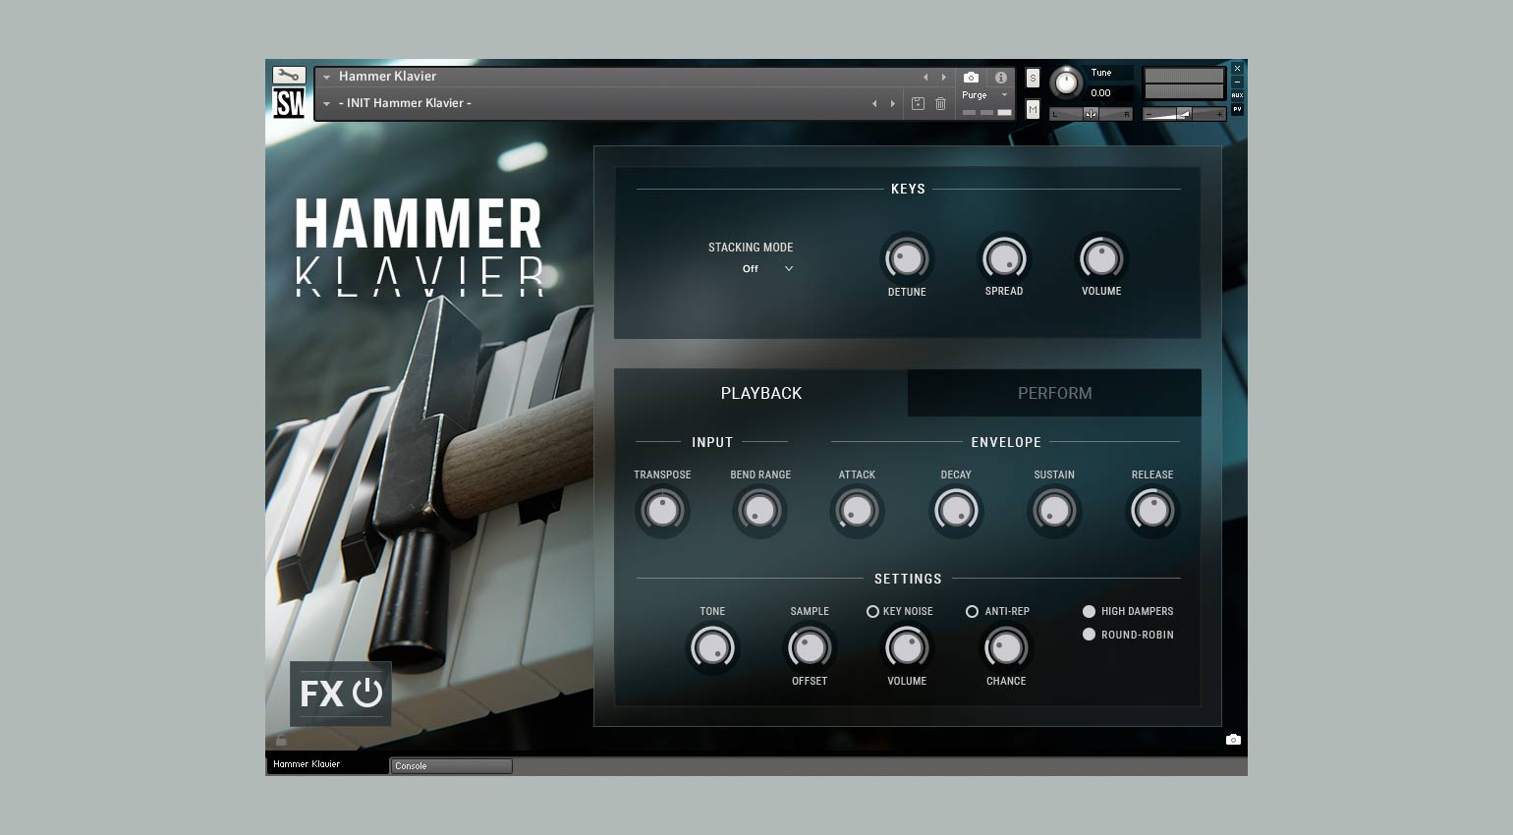
Task: Load next snapshot arrow beside INIT Hammer Klavier
Action: click(x=892, y=103)
